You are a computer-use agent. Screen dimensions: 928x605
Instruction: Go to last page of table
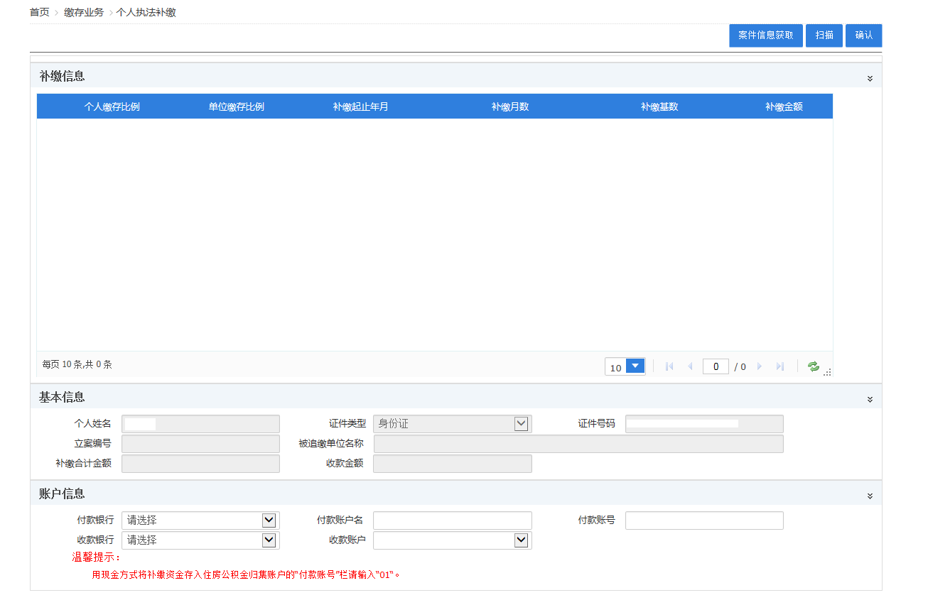[x=779, y=366]
